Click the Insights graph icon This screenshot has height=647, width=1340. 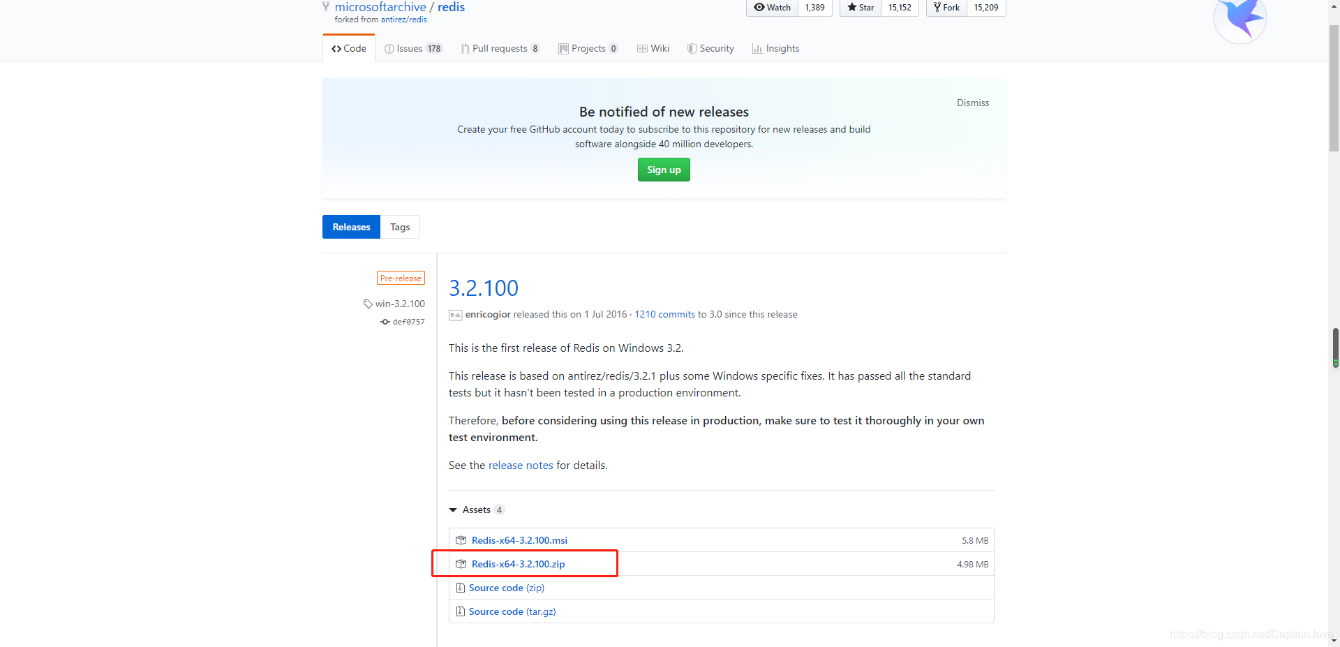(x=757, y=49)
